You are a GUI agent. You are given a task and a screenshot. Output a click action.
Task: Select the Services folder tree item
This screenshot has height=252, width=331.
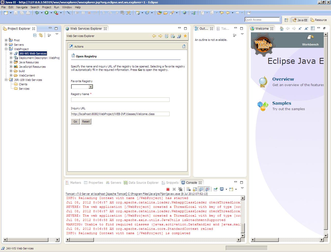click(x=22, y=89)
